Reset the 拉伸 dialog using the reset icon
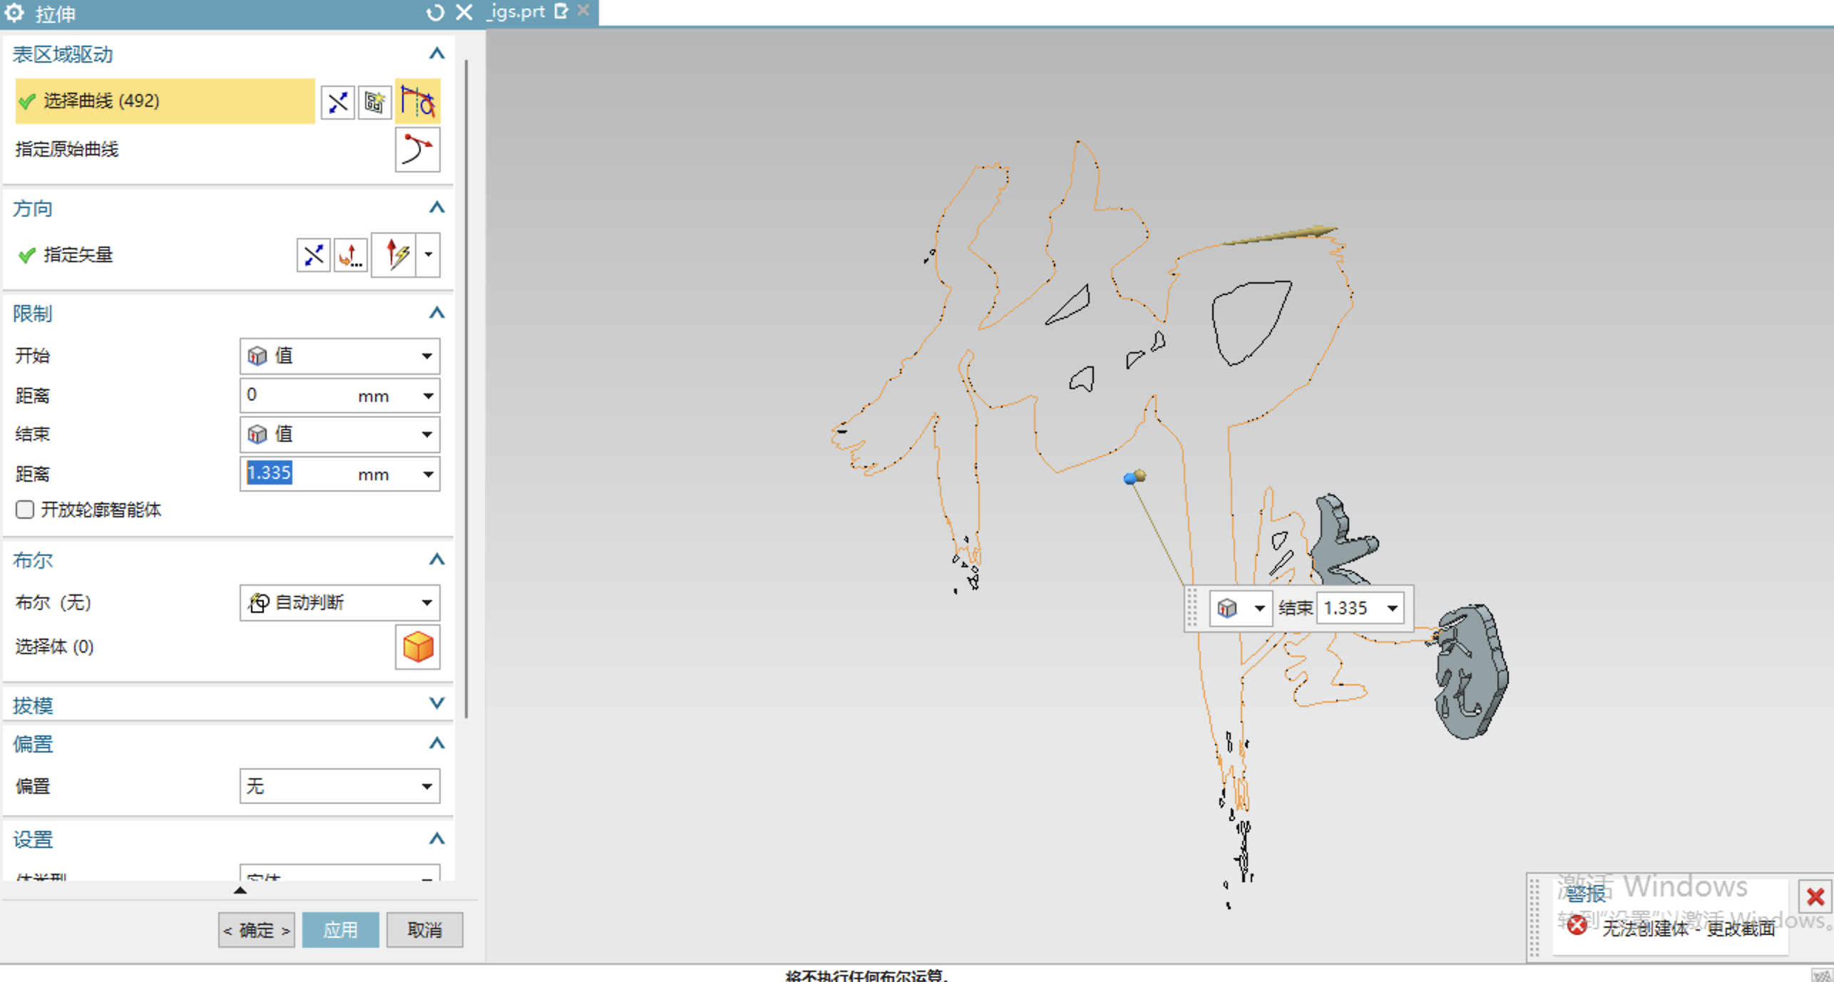 pos(435,13)
